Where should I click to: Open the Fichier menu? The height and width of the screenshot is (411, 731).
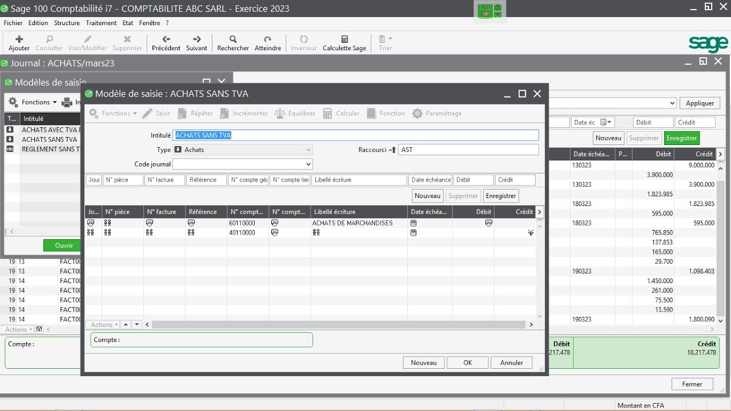click(13, 23)
